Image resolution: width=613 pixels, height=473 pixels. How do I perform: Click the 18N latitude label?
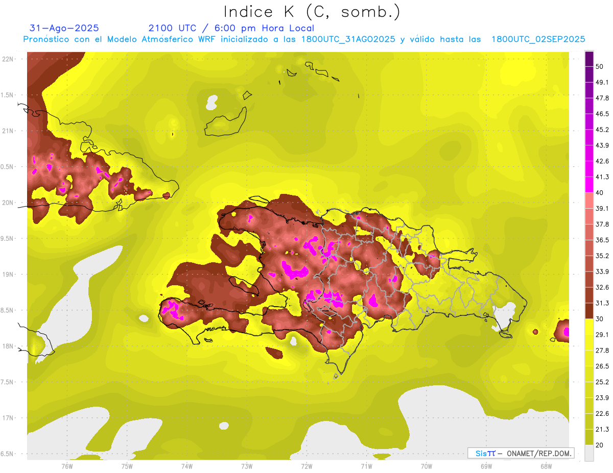(x=8, y=346)
